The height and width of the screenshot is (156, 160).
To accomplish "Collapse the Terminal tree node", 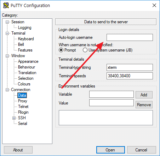I will coord(7,33).
